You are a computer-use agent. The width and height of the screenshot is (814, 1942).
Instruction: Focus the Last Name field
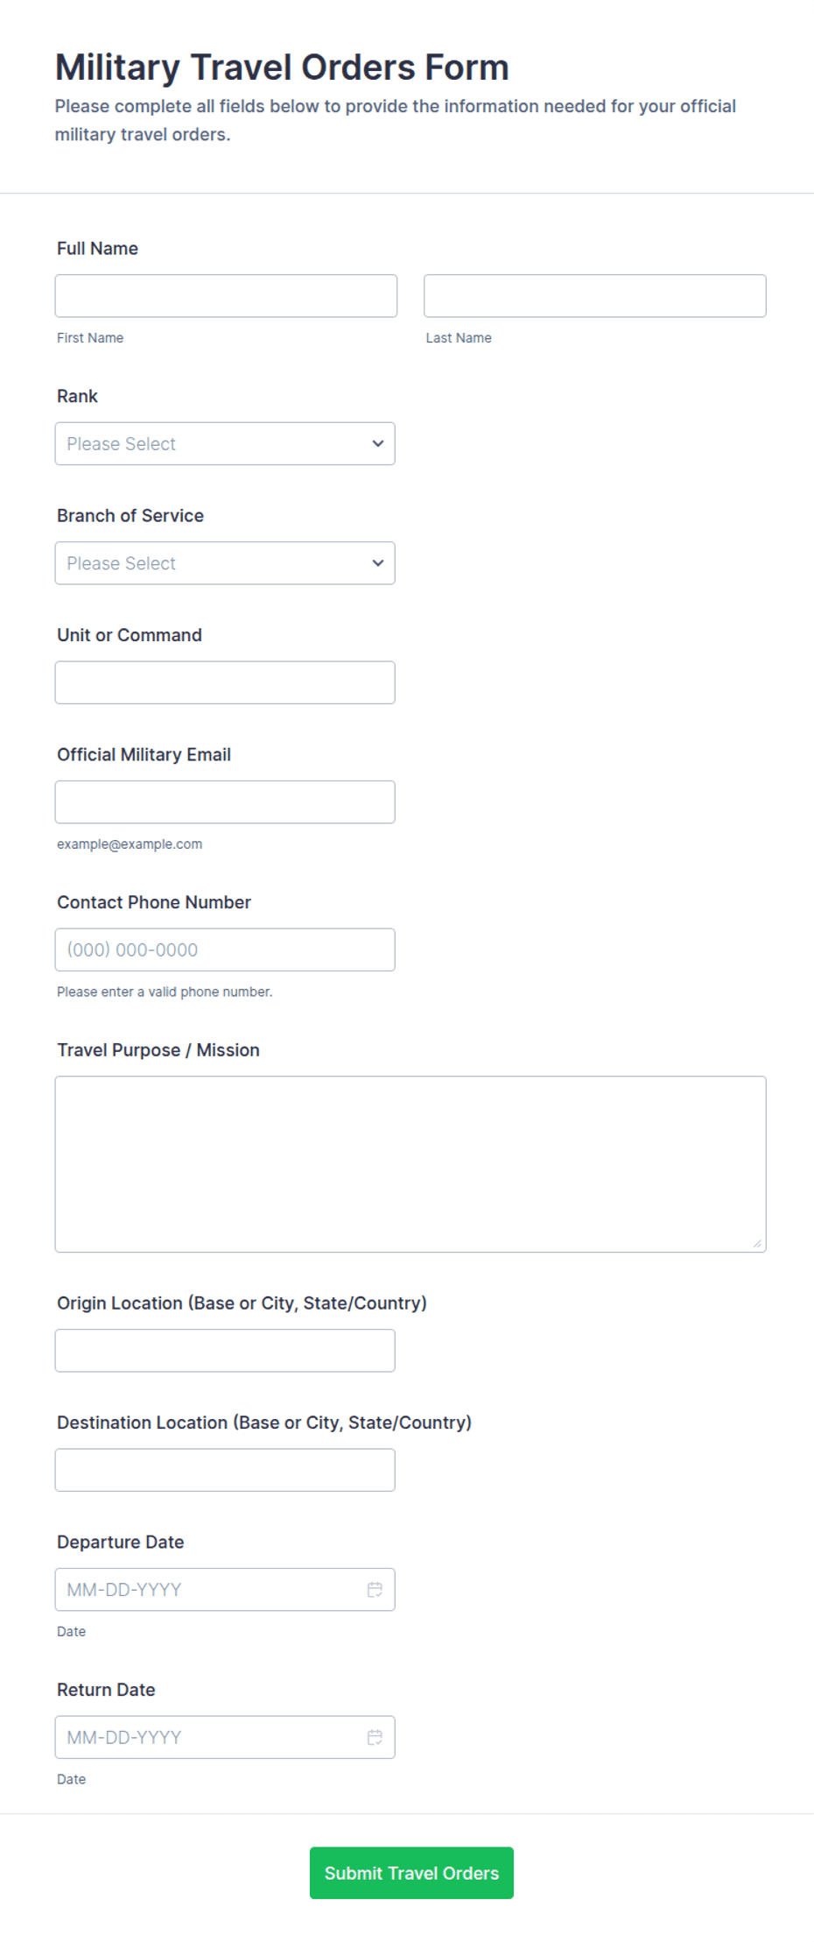595,296
